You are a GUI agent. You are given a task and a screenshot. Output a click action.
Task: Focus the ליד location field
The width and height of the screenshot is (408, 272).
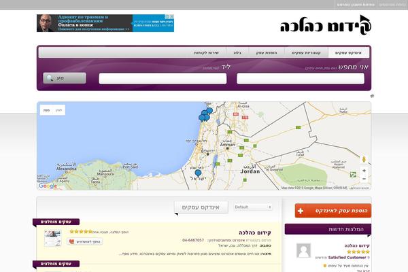pyautogui.click(x=163, y=78)
